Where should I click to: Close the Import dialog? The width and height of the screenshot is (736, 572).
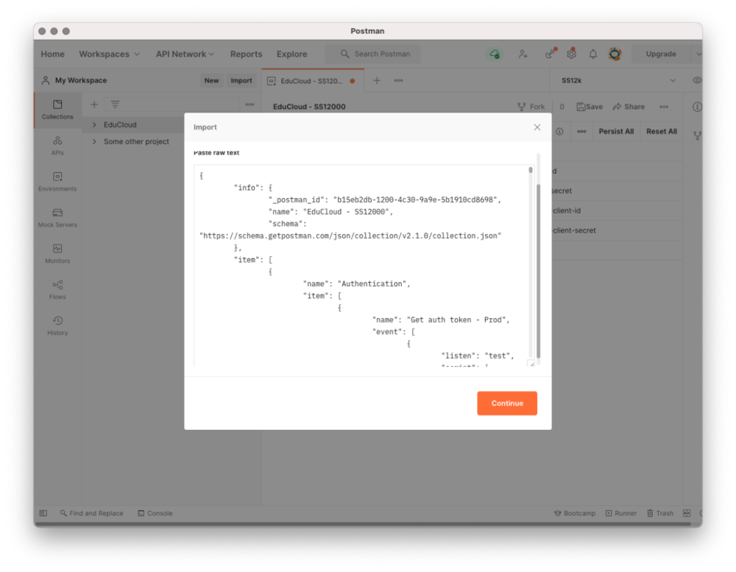(537, 127)
